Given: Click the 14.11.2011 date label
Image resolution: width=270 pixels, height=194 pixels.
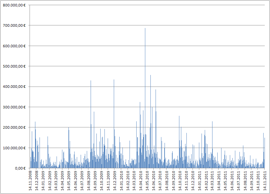Looking at the screenshot, I should point(265,180).
